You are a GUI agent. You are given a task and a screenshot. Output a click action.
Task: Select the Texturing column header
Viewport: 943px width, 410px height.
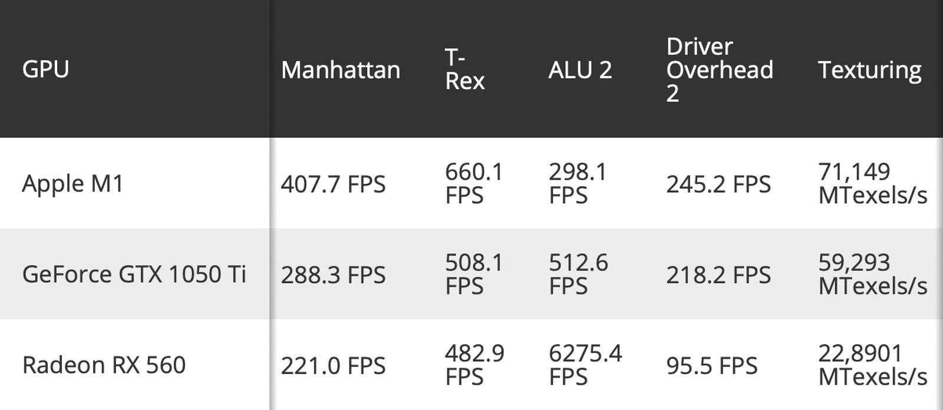[869, 70]
